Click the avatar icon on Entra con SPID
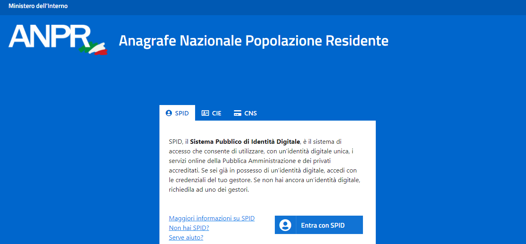The image size is (526, 244). tap(285, 225)
